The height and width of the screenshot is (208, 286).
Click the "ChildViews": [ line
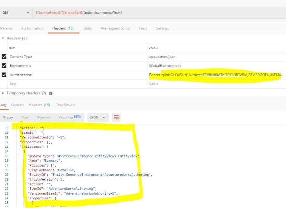coord(34,146)
